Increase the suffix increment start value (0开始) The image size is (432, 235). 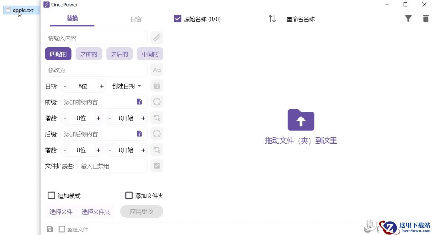[x=143, y=150]
